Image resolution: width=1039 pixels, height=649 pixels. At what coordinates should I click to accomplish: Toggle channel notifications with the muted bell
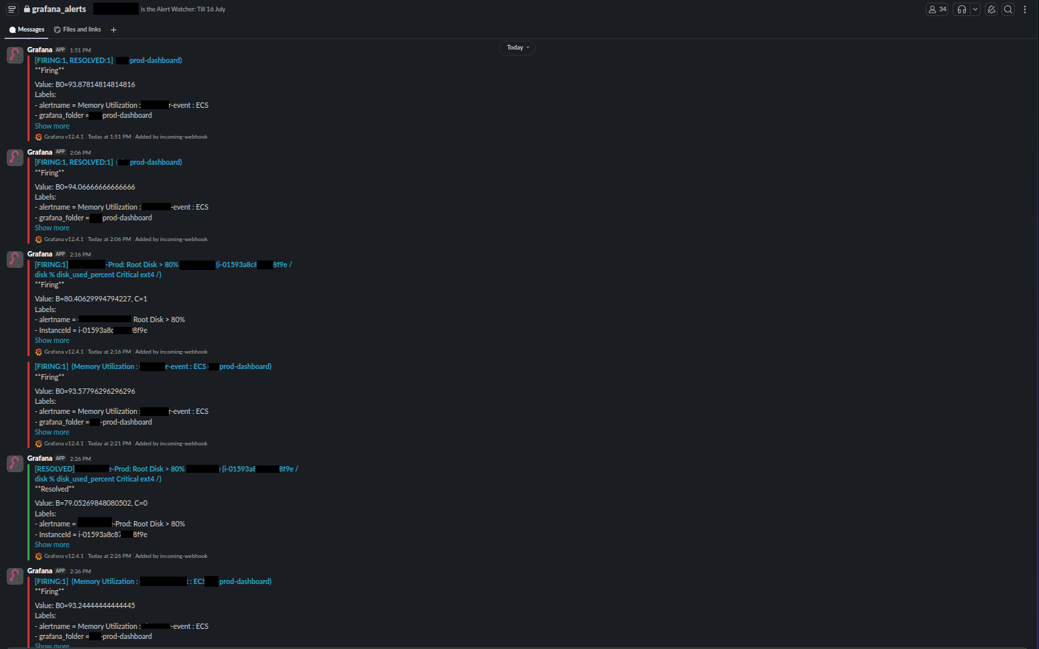tap(991, 9)
